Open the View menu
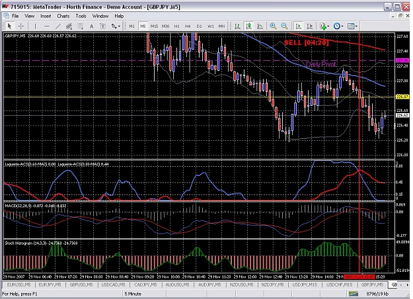This screenshot has width=413, height=299. click(x=29, y=16)
